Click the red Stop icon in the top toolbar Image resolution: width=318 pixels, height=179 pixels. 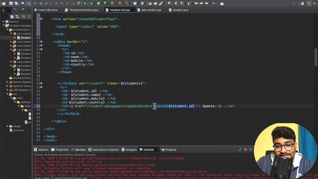pos(120,3)
